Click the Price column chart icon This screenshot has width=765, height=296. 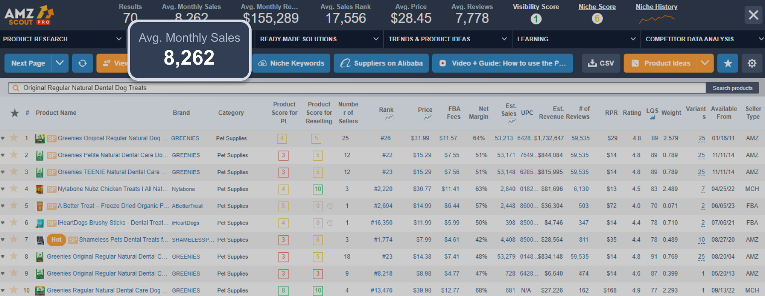[x=428, y=117]
